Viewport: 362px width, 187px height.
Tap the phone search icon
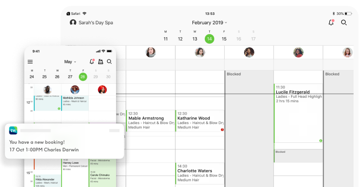[110, 62]
